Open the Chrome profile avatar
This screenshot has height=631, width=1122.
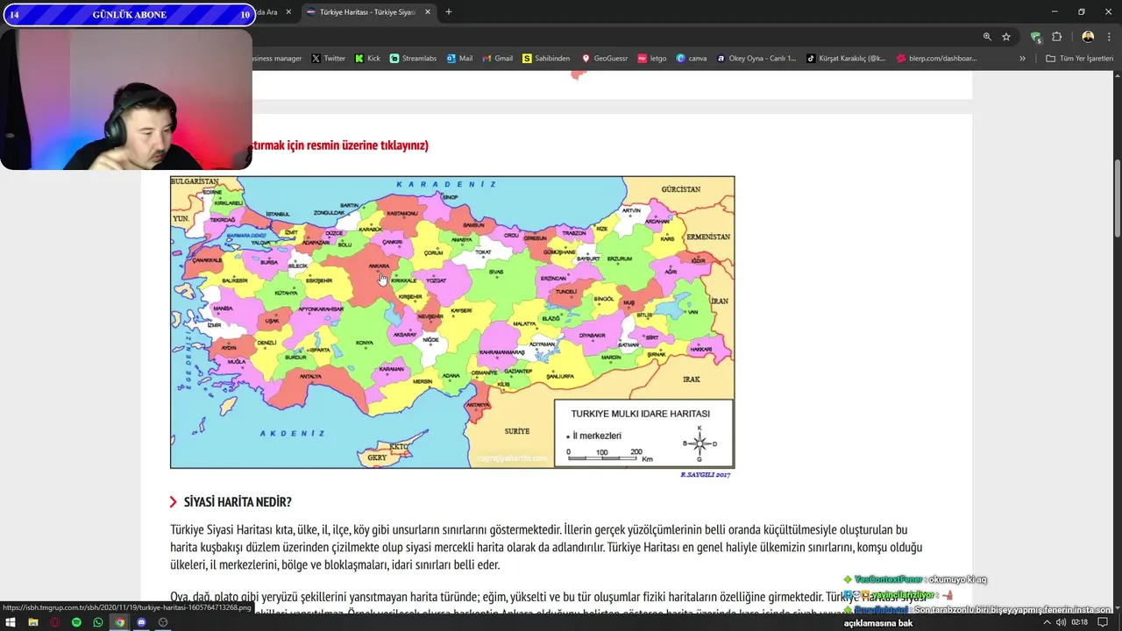(x=1088, y=37)
